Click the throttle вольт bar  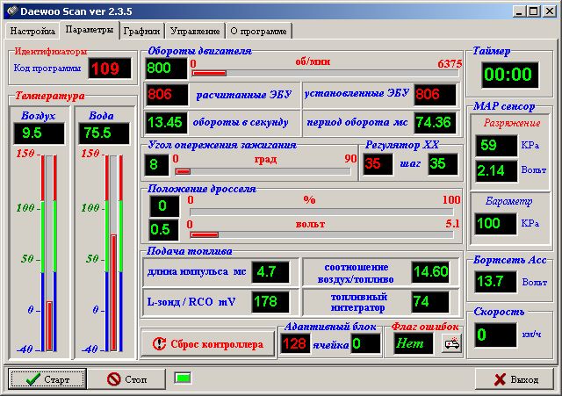(324, 234)
